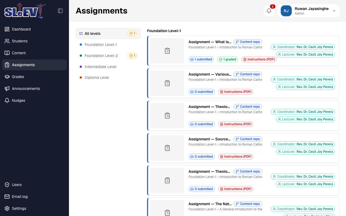Click Content repo tag on 'The Nat...' assignment
The height and width of the screenshot is (216, 346).
click(x=248, y=204)
